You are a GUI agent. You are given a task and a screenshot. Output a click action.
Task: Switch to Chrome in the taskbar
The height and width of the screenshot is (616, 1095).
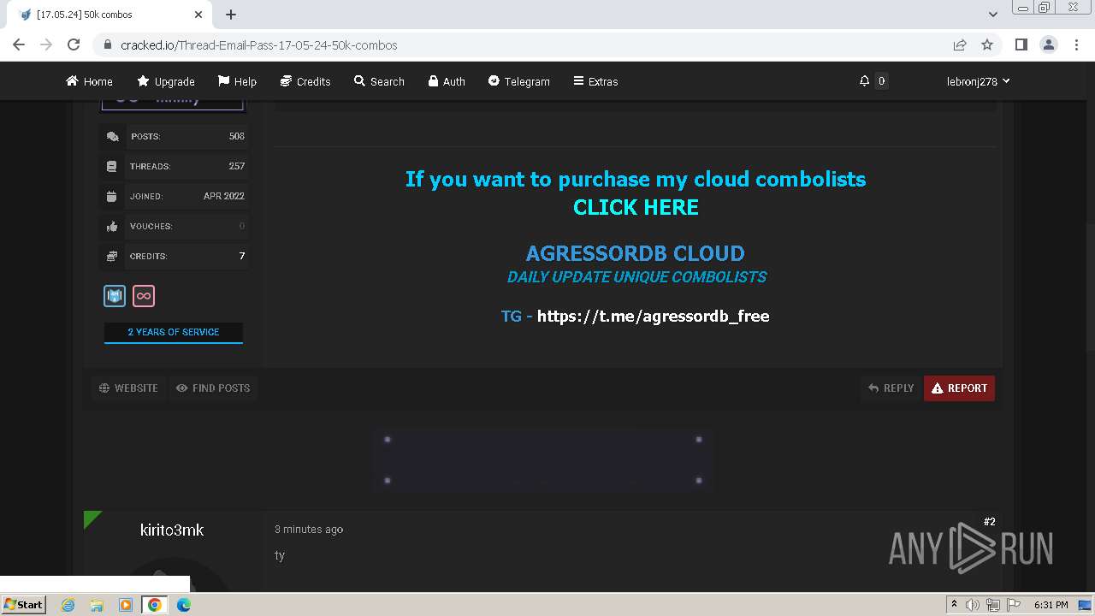155,605
